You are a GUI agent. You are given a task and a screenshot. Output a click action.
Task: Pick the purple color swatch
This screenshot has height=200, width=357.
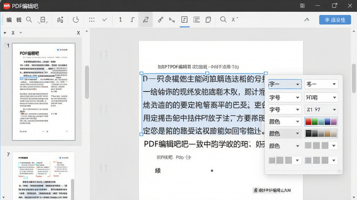click(334, 122)
